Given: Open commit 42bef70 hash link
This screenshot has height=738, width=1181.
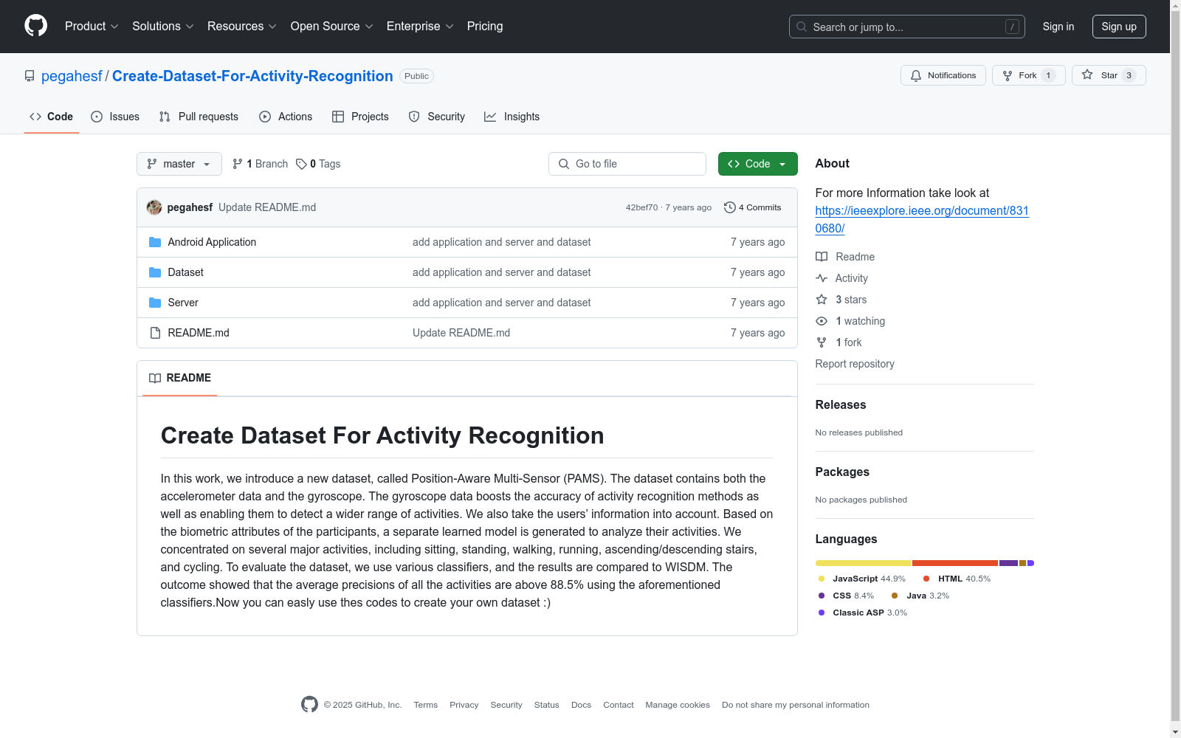Looking at the screenshot, I should click(x=641, y=207).
